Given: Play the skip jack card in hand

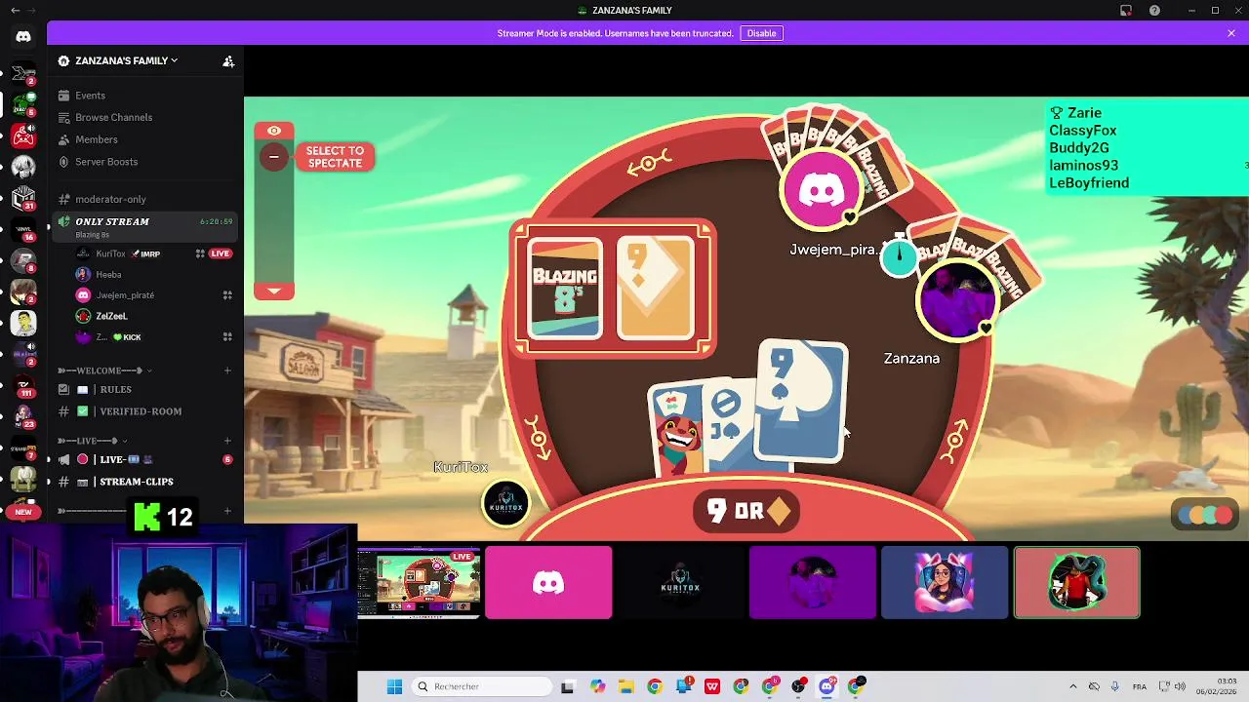Looking at the screenshot, I should coord(728,426).
